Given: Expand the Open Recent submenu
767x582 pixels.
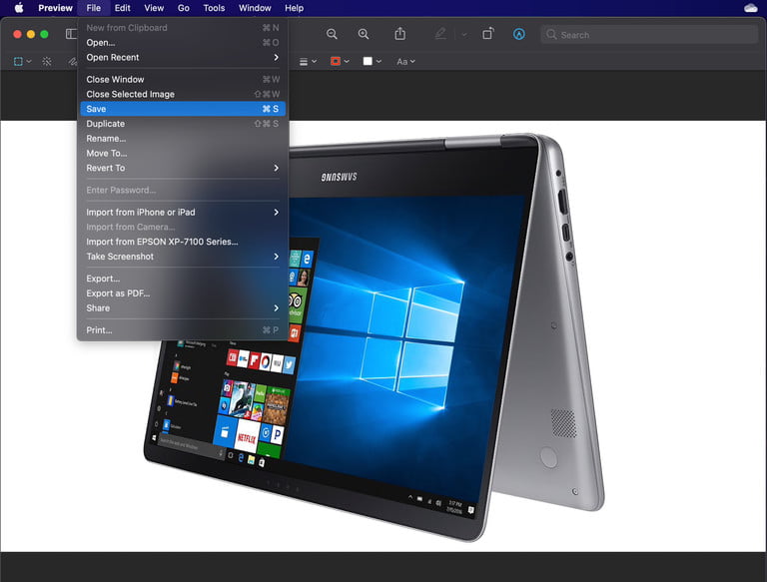Looking at the screenshot, I should (x=183, y=57).
